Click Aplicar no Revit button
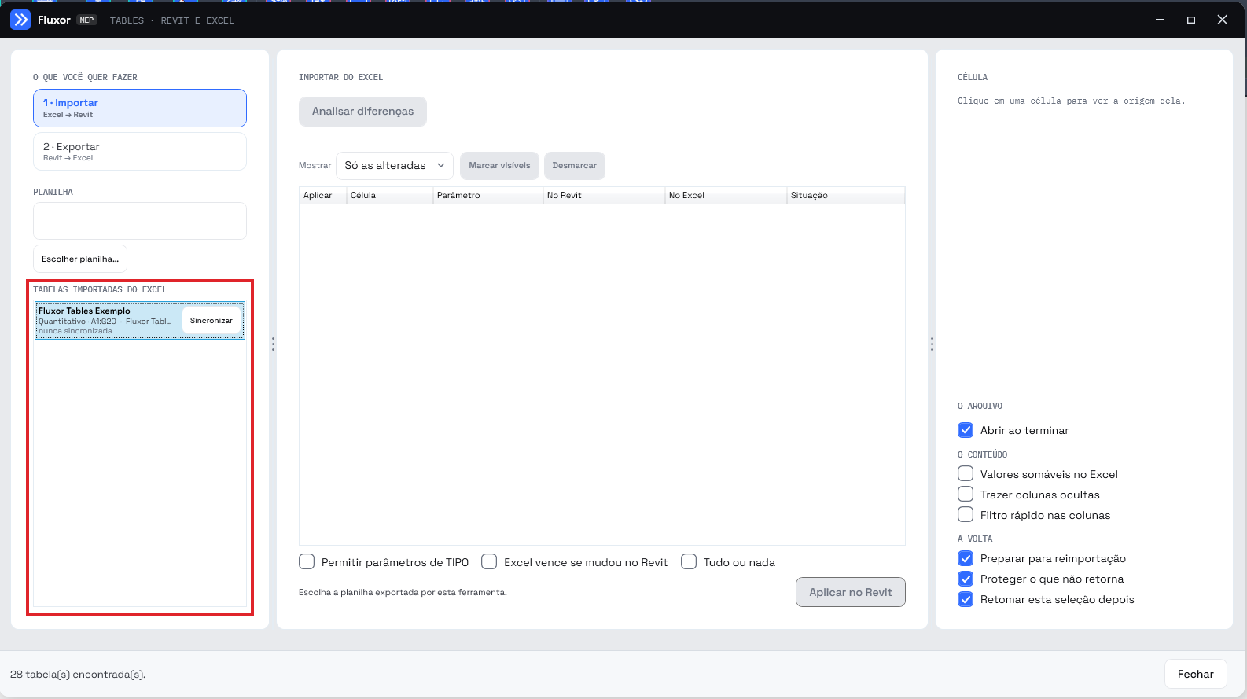Image resolution: width=1247 pixels, height=699 pixels. click(x=851, y=593)
